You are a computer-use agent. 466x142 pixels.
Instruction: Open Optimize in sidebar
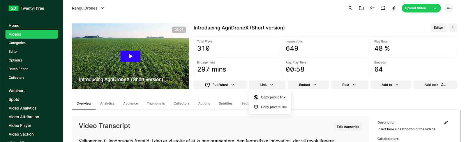[16, 60]
